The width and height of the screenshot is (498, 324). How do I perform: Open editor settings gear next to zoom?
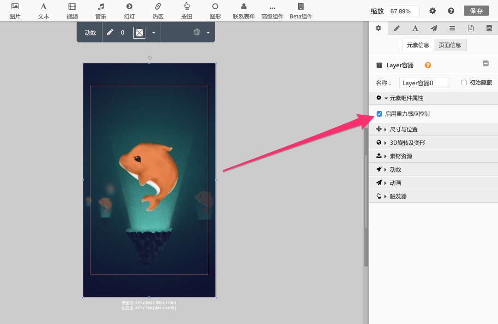click(x=432, y=11)
